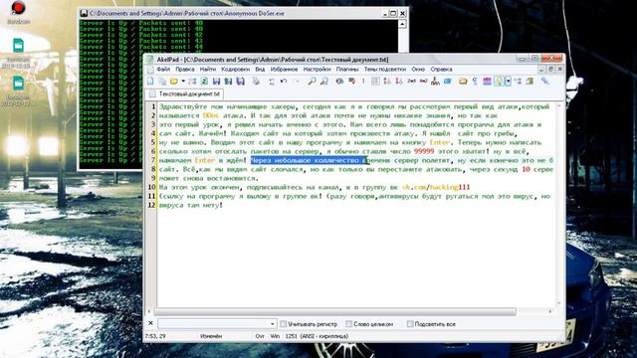
Task: Click the AkelPad application icon in title bar
Action: [x=150, y=60]
